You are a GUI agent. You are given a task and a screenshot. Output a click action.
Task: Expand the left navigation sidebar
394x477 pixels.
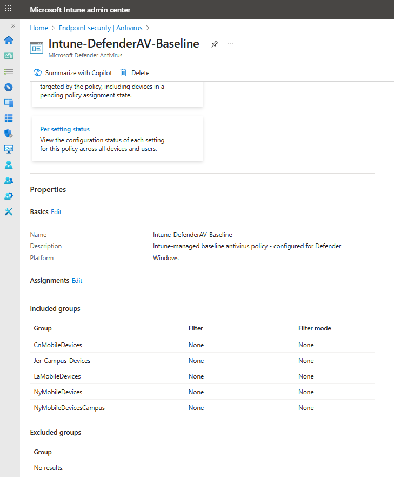pos(13,26)
